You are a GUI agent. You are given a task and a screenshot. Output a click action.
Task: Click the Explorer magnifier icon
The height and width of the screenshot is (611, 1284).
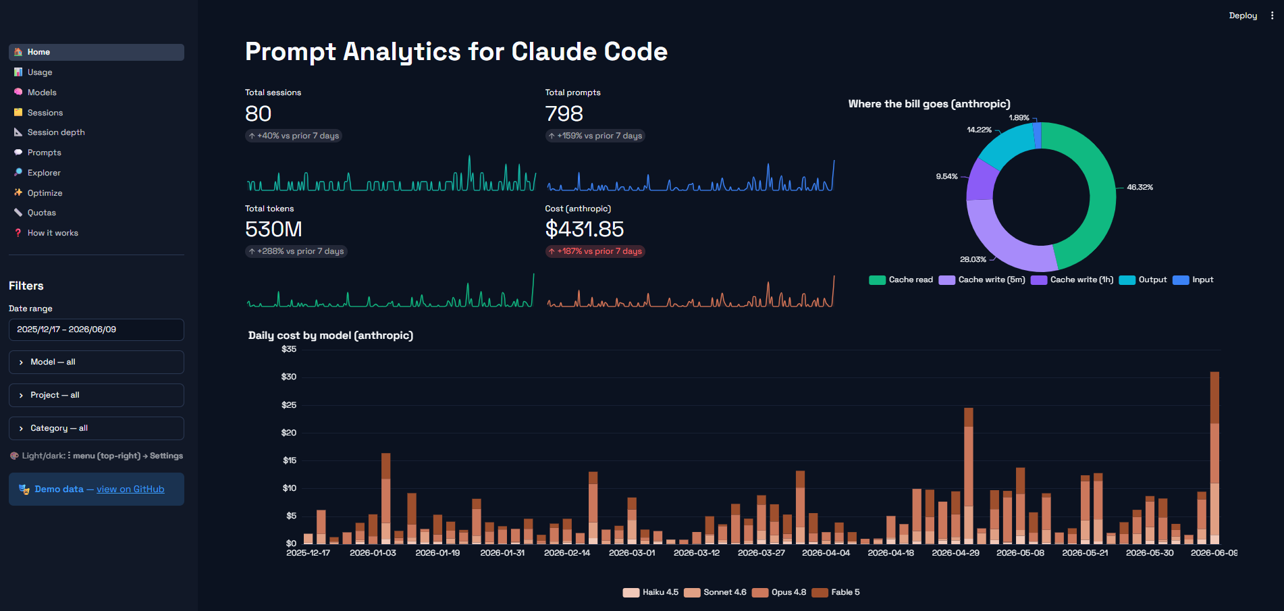[x=18, y=173]
